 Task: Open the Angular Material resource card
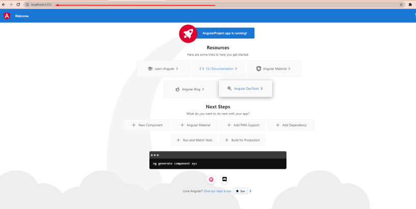(274, 68)
